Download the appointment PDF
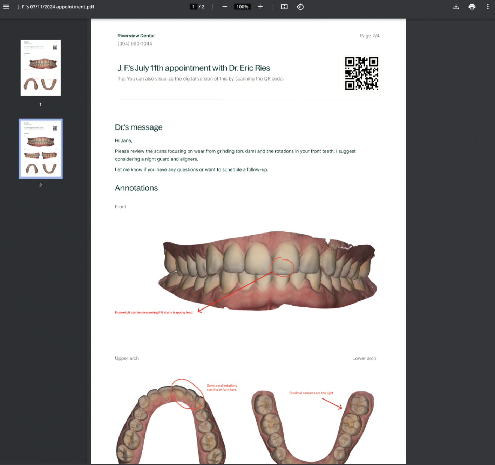This screenshot has width=495, height=465. pyautogui.click(x=456, y=7)
